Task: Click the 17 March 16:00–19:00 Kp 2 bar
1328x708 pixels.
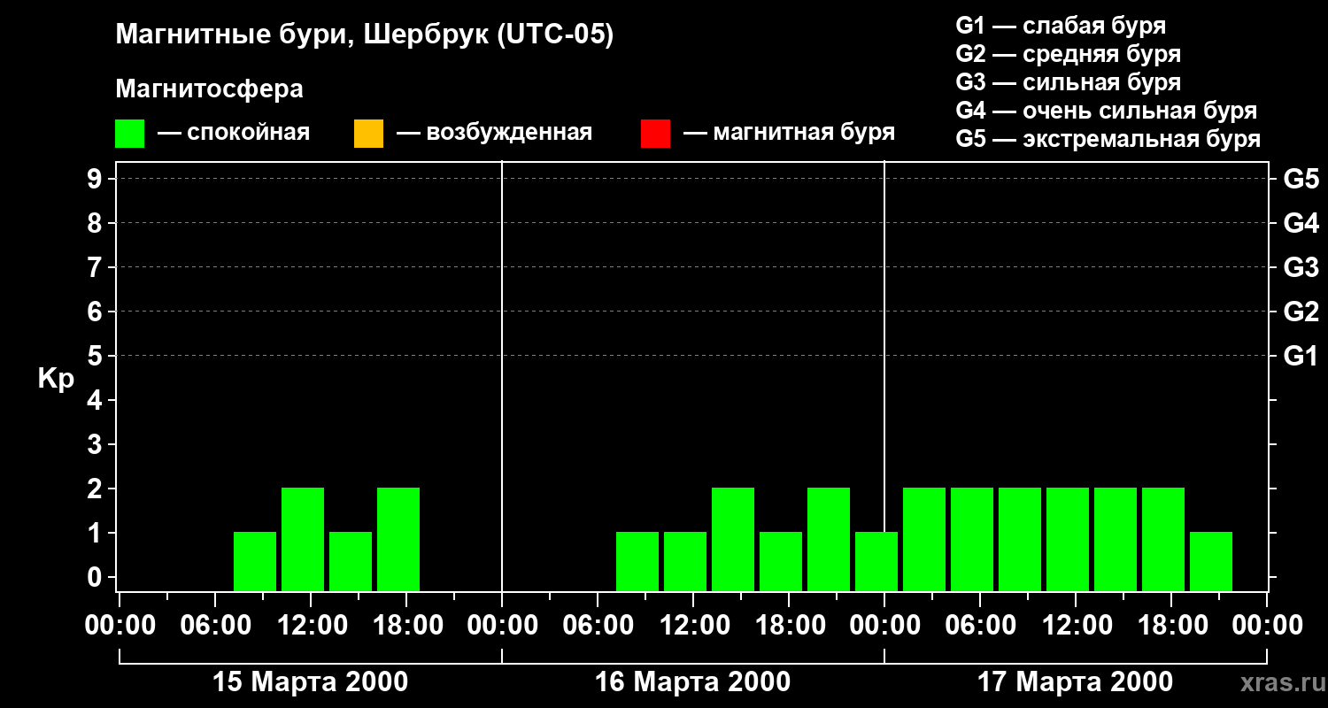Action: [1163, 539]
